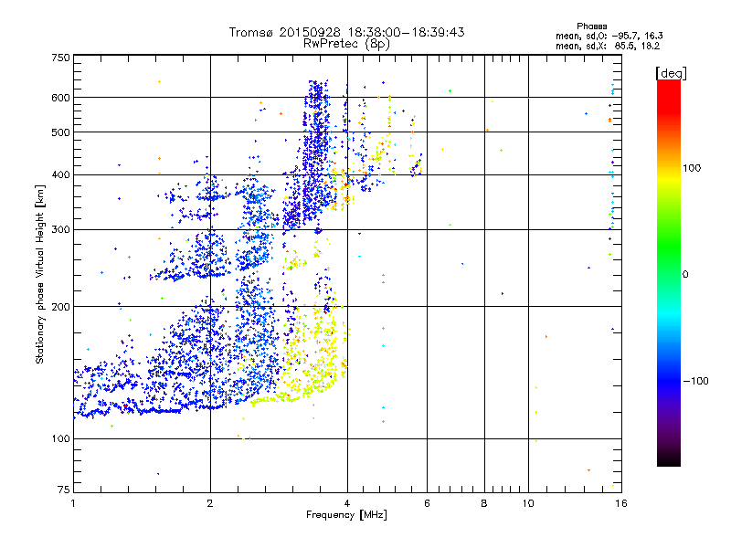Click the "Frequency [MHz]" axis label

click(346, 515)
